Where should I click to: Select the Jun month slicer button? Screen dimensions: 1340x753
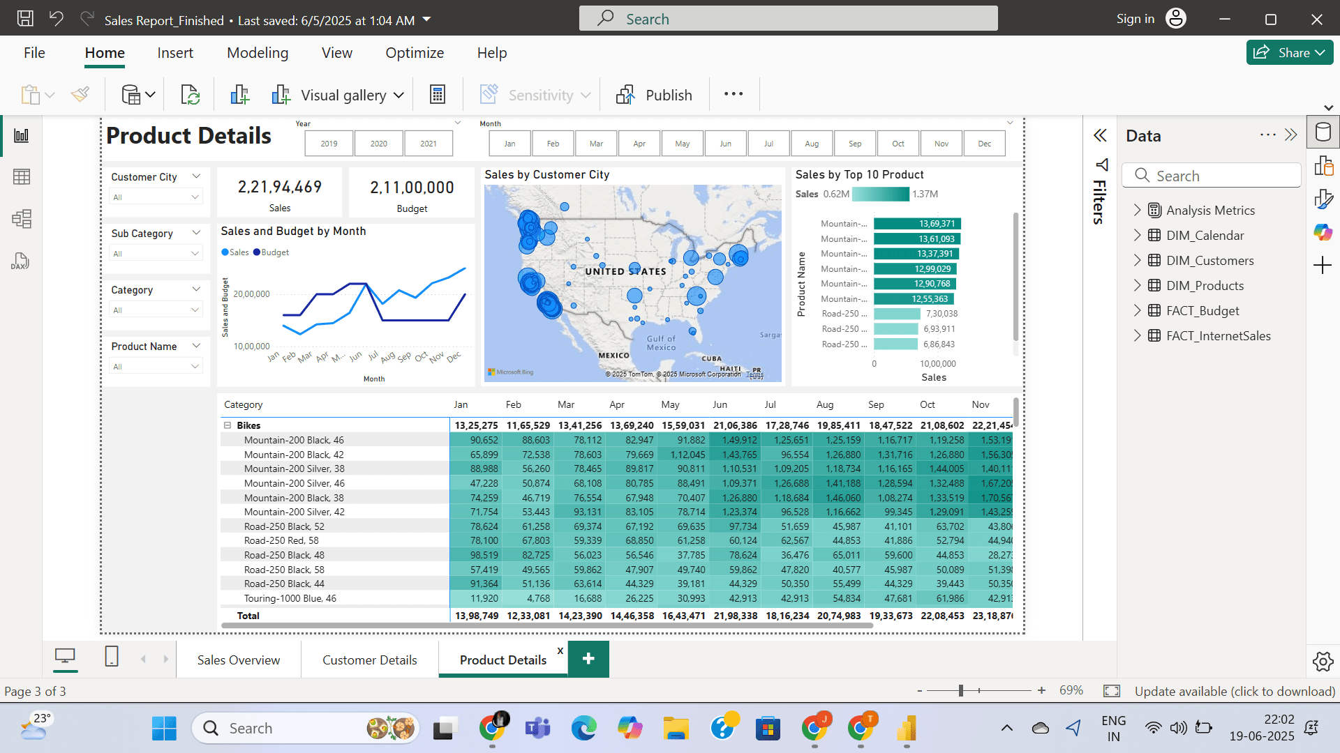coord(725,144)
